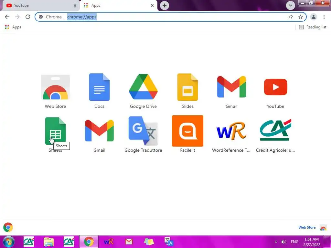Click the Chrome taskbar button
Screen dimensions: 331x248
(89, 242)
